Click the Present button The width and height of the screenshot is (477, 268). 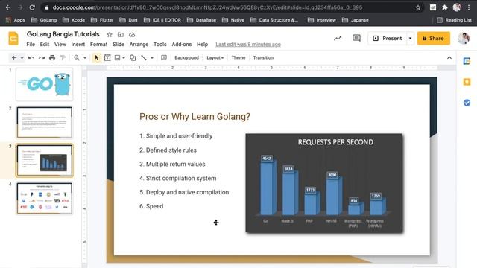(388, 38)
